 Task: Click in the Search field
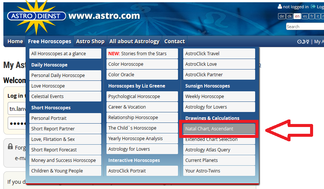point(305,27)
